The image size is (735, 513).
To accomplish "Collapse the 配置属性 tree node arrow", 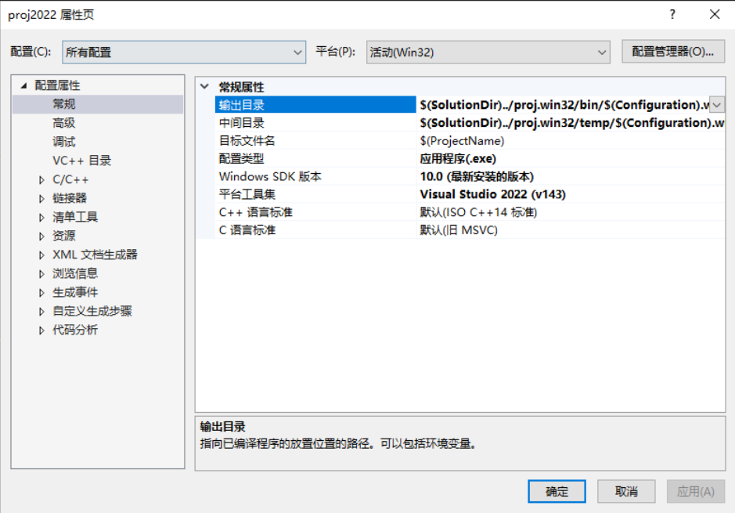I will point(23,85).
